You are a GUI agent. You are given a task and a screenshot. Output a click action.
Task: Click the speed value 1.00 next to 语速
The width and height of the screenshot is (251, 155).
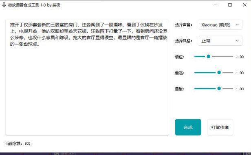click(x=240, y=57)
